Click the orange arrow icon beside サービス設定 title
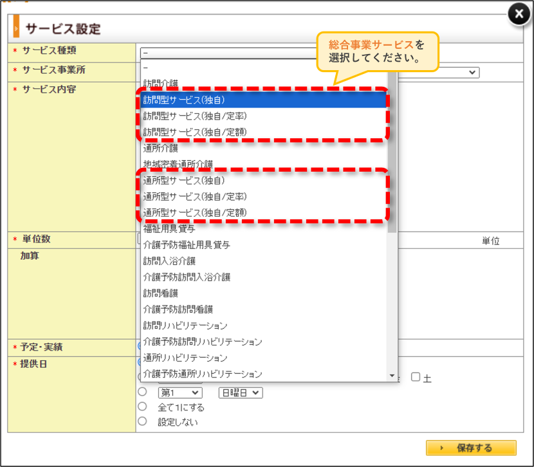 [x=16, y=26]
